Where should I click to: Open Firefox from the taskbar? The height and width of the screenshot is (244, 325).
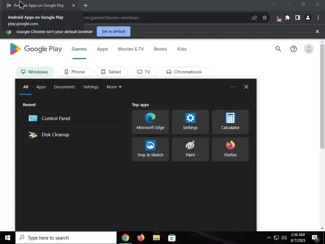click(x=141, y=238)
